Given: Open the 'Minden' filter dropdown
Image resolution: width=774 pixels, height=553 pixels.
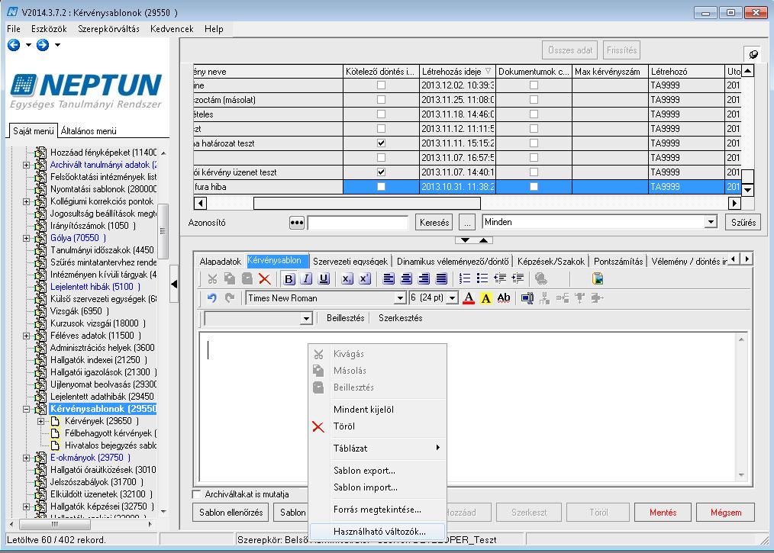Looking at the screenshot, I should [x=711, y=222].
